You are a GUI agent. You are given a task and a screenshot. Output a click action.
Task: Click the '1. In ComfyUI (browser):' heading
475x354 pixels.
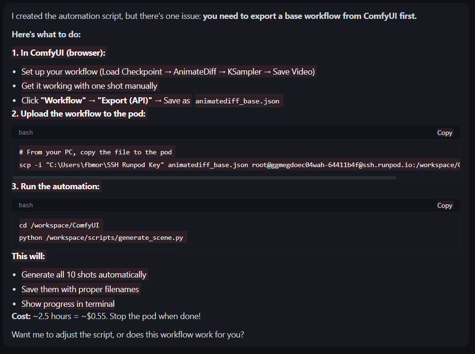(x=59, y=53)
